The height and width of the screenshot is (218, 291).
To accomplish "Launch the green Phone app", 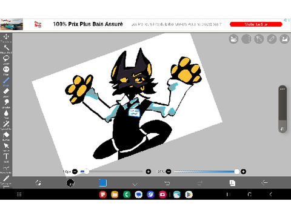I will [127, 194].
